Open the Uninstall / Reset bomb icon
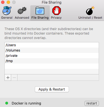 pyautogui.click(x=90, y=11)
